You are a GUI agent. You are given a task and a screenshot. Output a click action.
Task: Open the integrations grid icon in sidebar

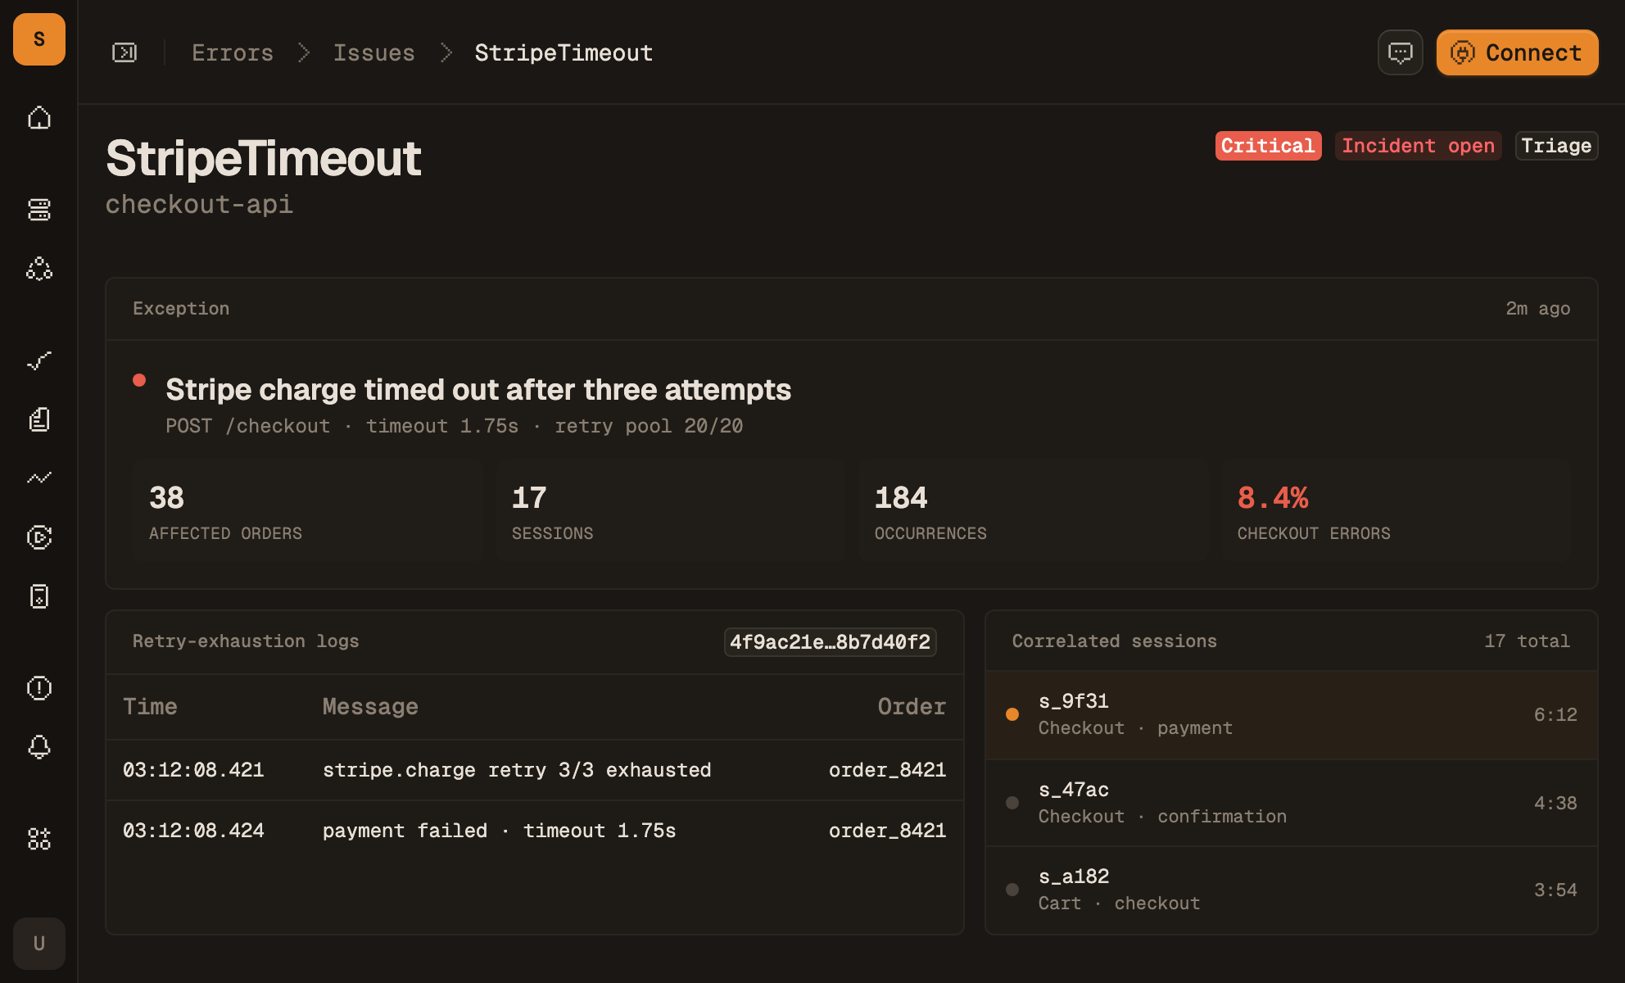(39, 839)
